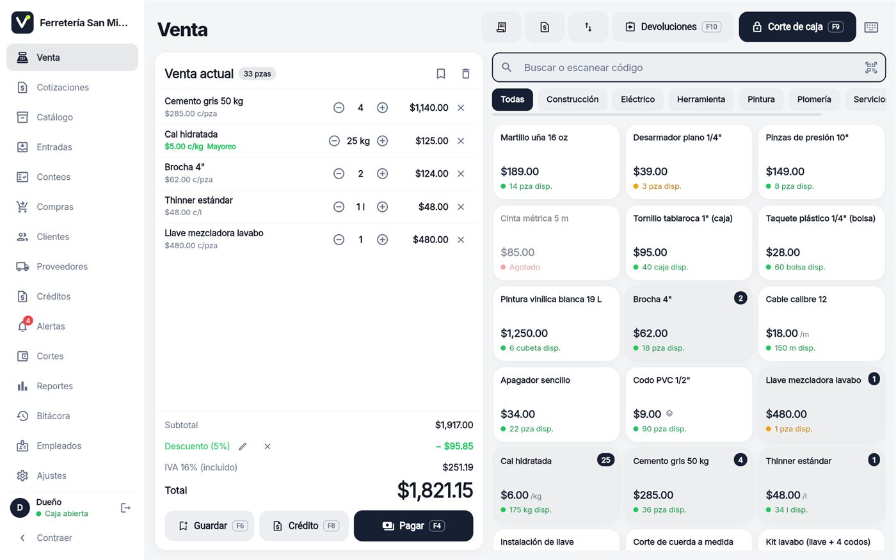Click Devoluciones F10 button
896x560 pixels.
673,27
